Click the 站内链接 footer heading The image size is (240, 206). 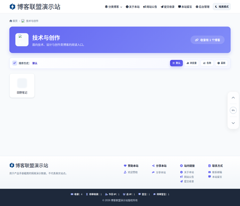tap(187, 166)
